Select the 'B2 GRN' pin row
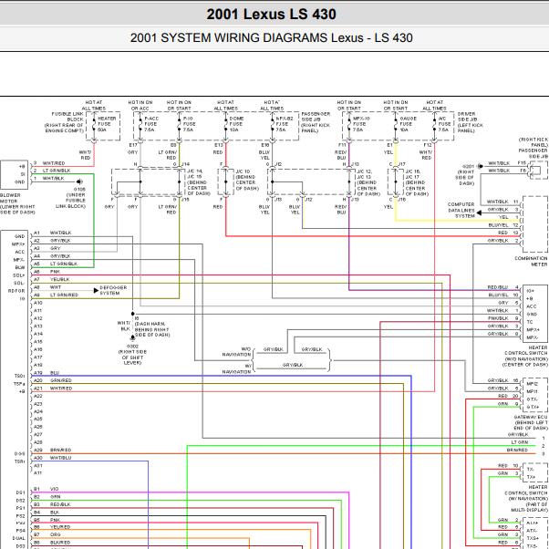Image resolution: width=549 pixels, height=549 pixels. click(47, 496)
